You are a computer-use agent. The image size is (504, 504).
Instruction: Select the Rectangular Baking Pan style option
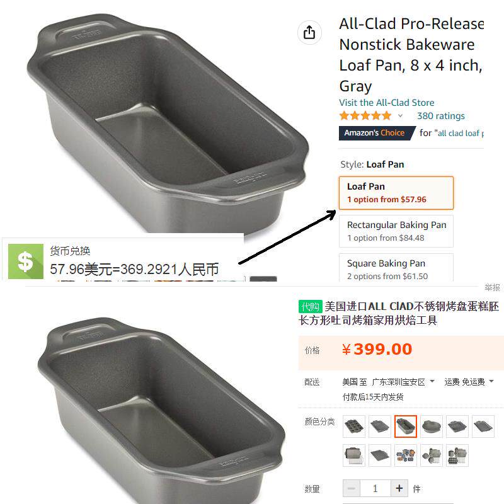(396, 231)
